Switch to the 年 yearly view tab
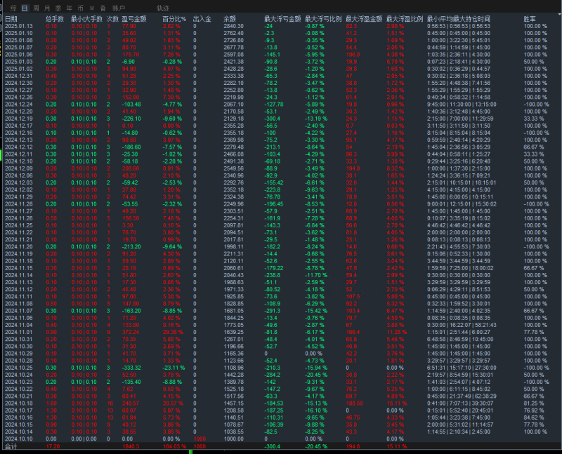Image resolution: width=562 pixels, height=454 pixels. [69, 7]
